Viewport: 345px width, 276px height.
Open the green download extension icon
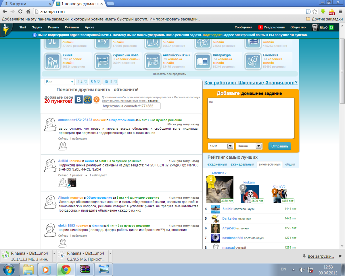pyautogui.click(x=323, y=11)
